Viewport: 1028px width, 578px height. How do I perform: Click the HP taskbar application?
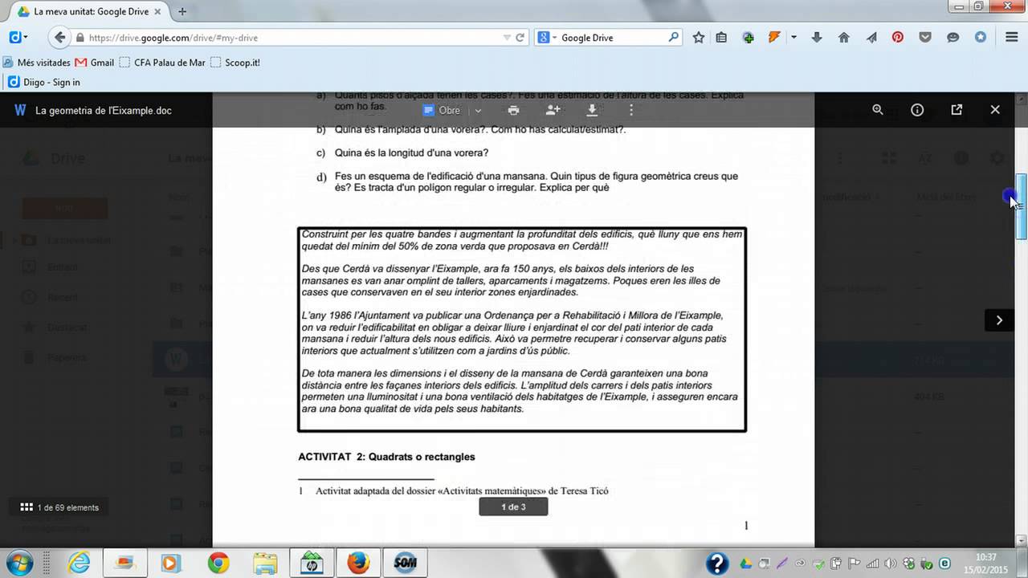312,564
